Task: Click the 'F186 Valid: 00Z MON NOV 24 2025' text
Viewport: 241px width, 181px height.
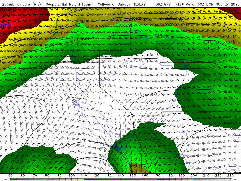Action: coord(207,4)
